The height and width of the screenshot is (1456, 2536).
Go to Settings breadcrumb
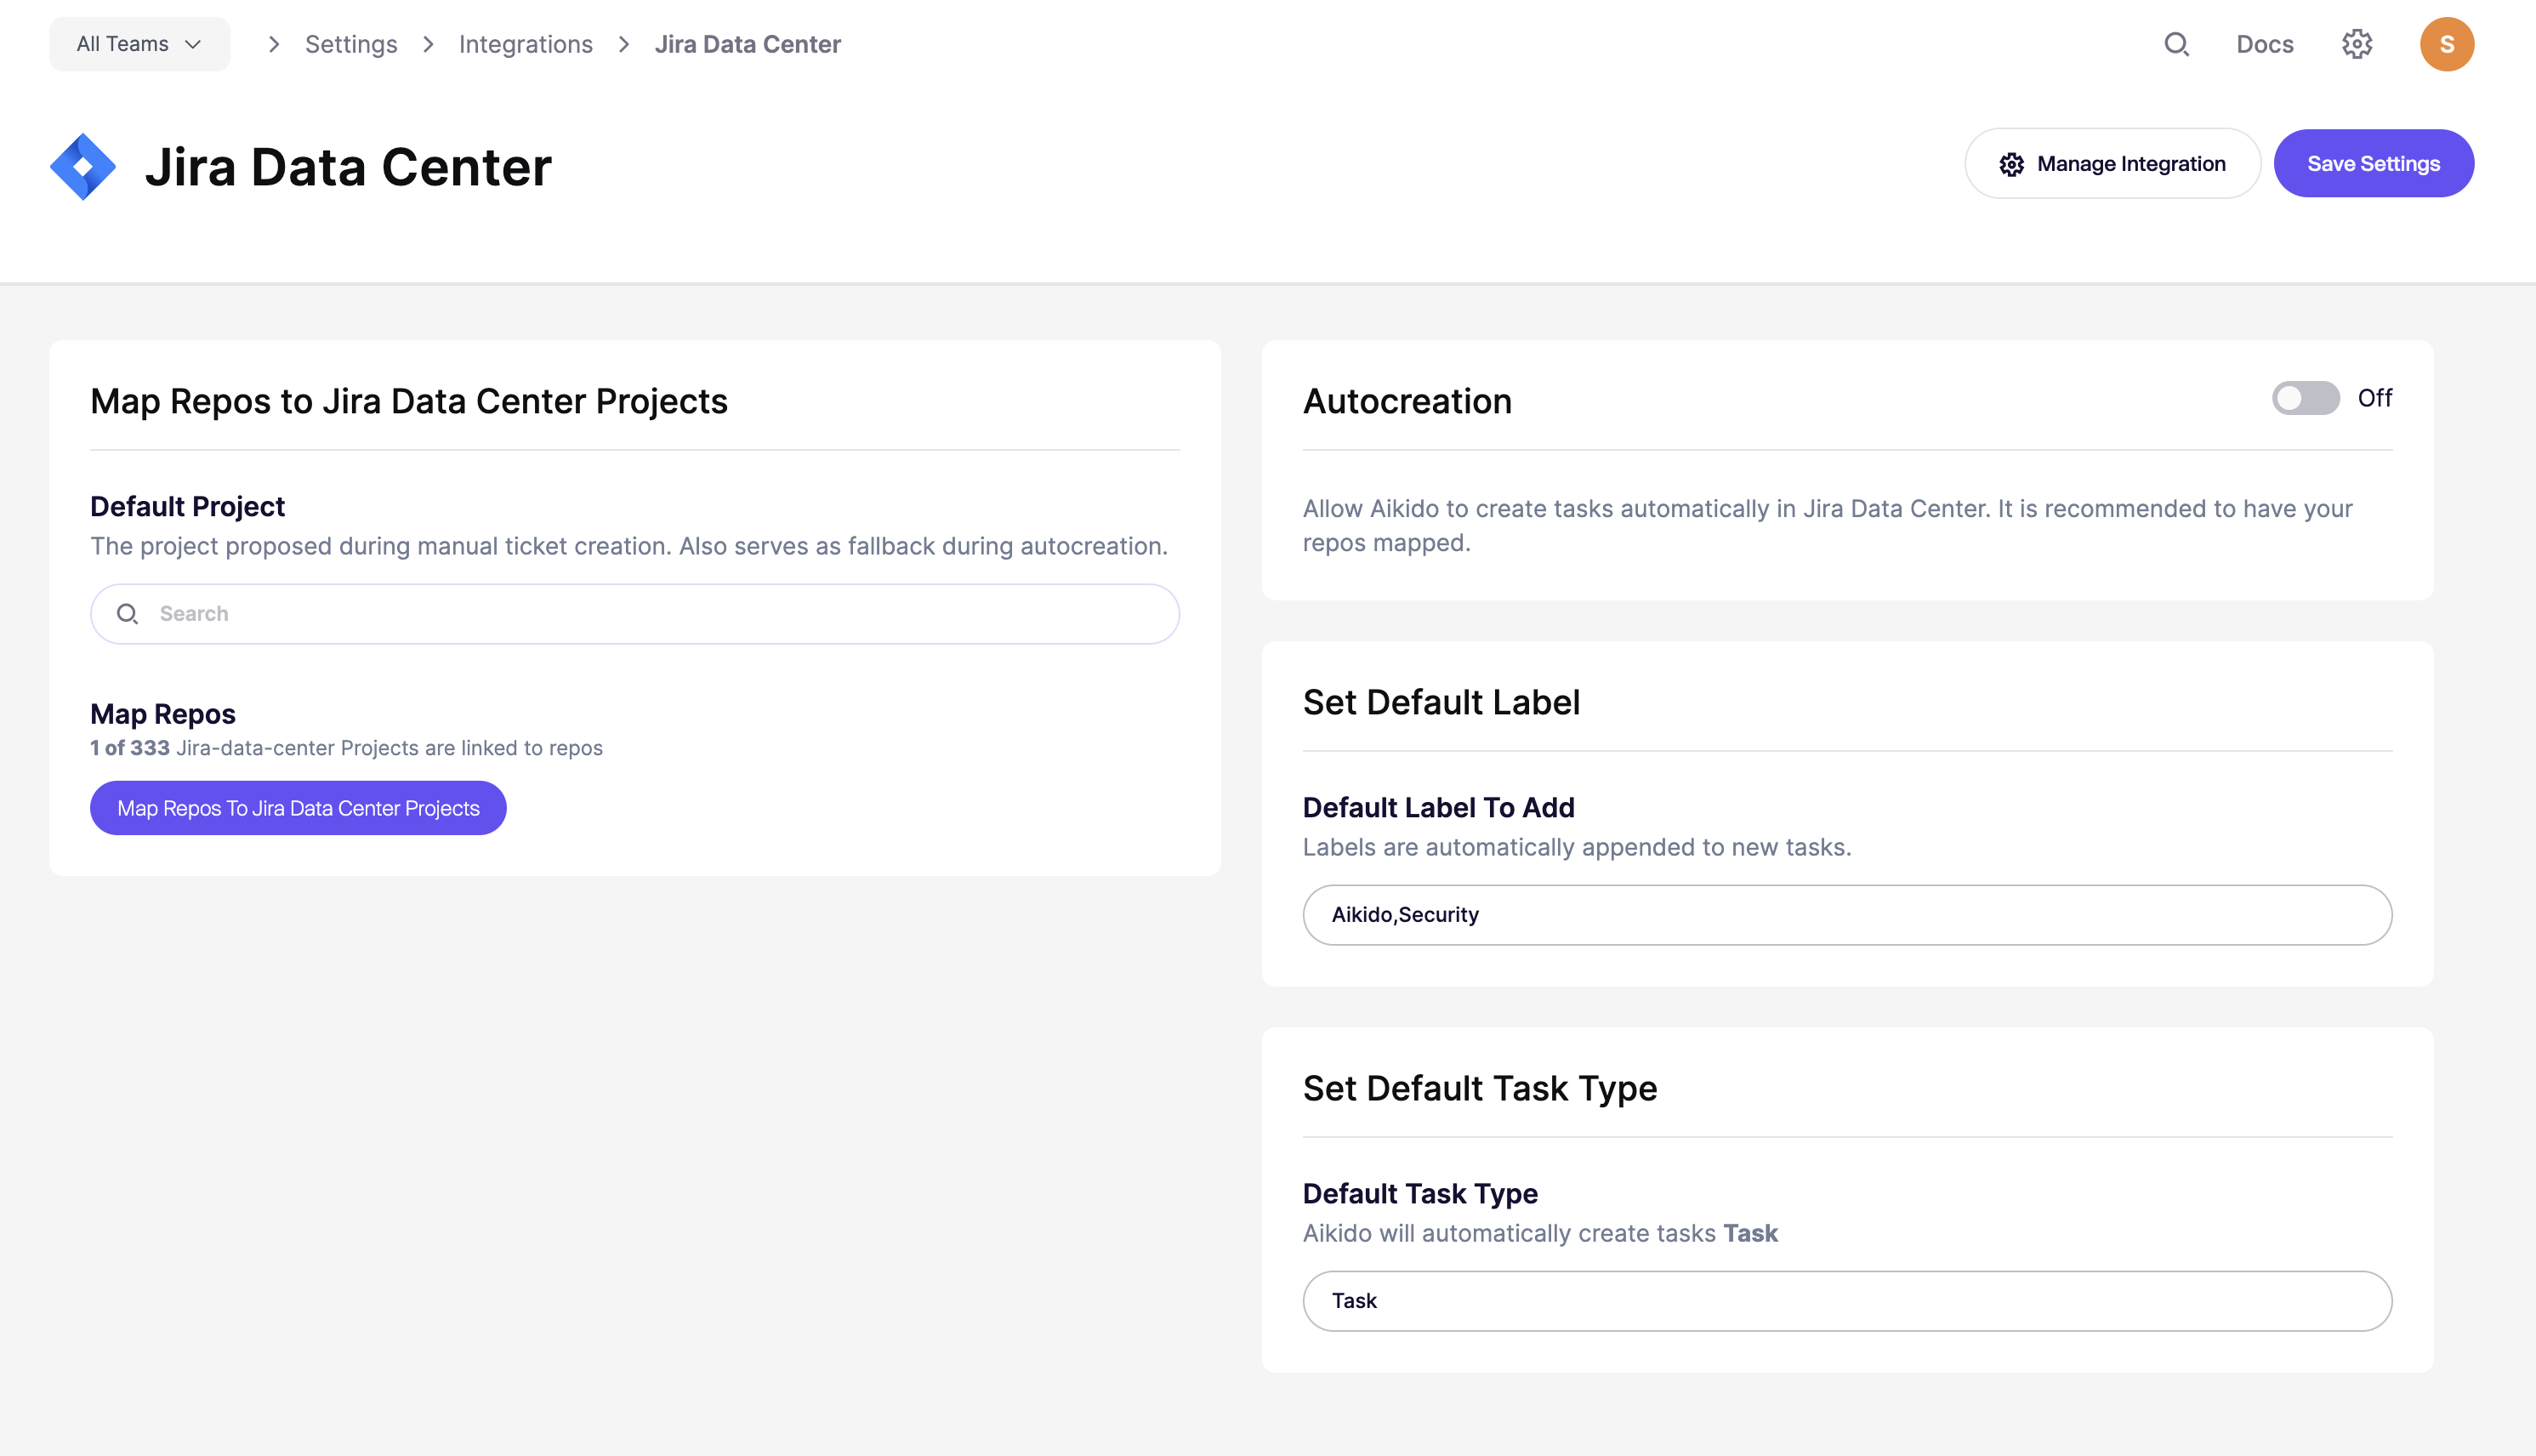(x=351, y=44)
